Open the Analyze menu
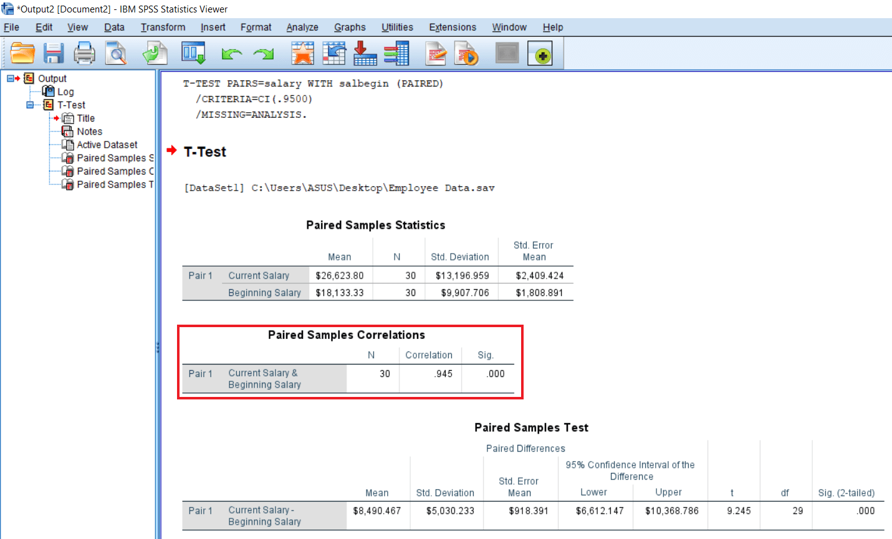Screen dimensions: 892x539 302,27
